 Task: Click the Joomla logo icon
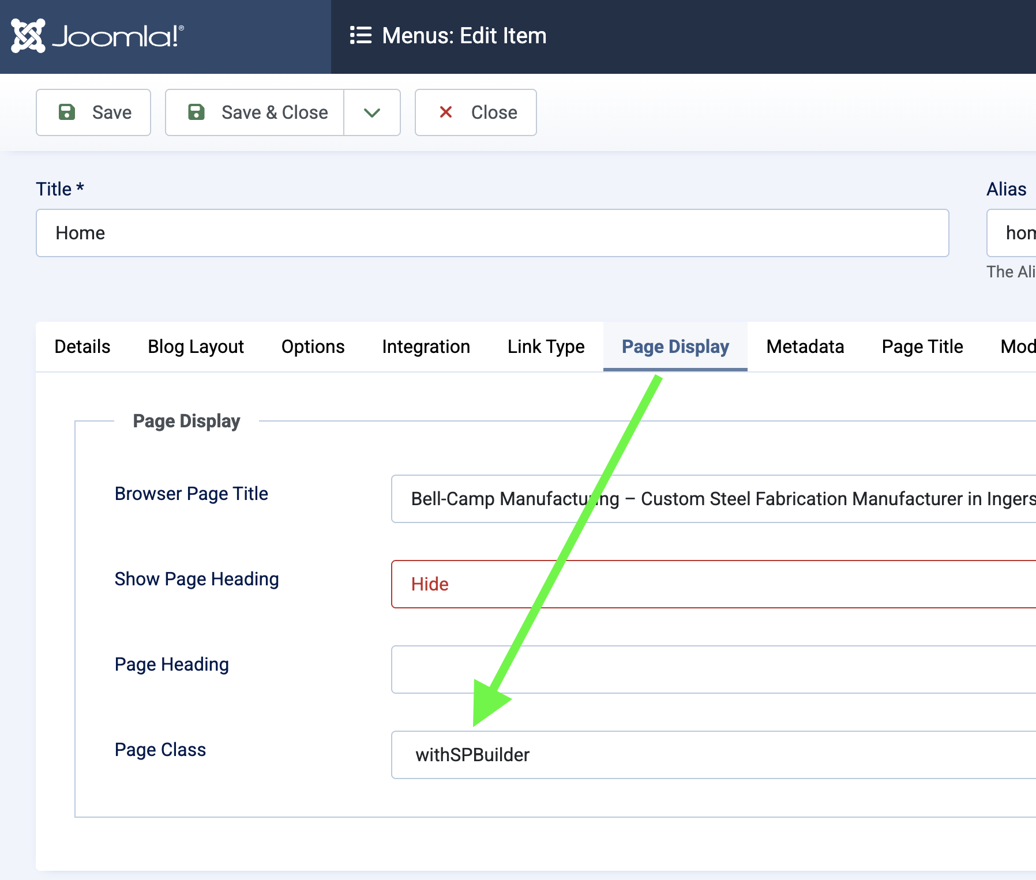coord(28,36)
